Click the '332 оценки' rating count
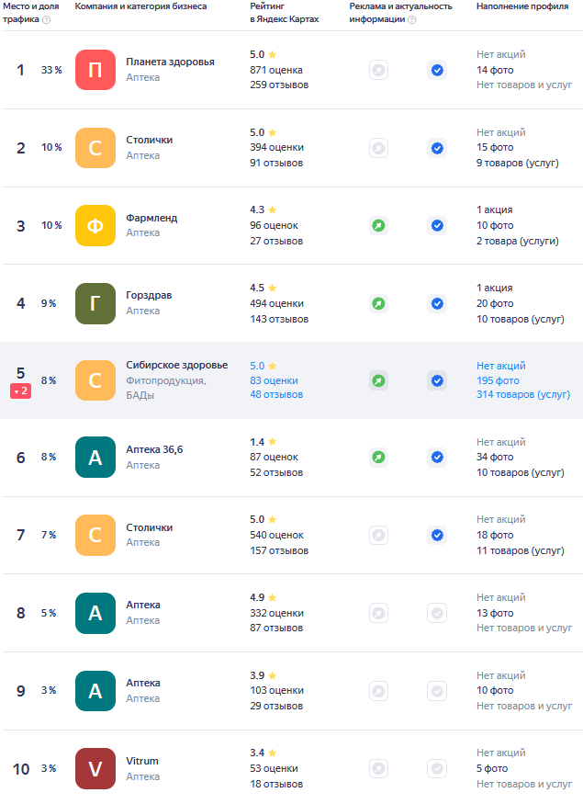The height and width of the screenshot is (804, 583). (x=276, y=613)
